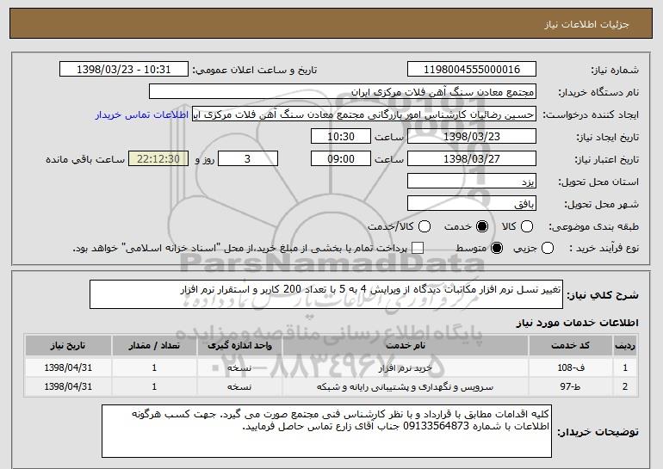Select service code ف-108 cell
The image size is (663, 469).
click(x=570, y=367)
